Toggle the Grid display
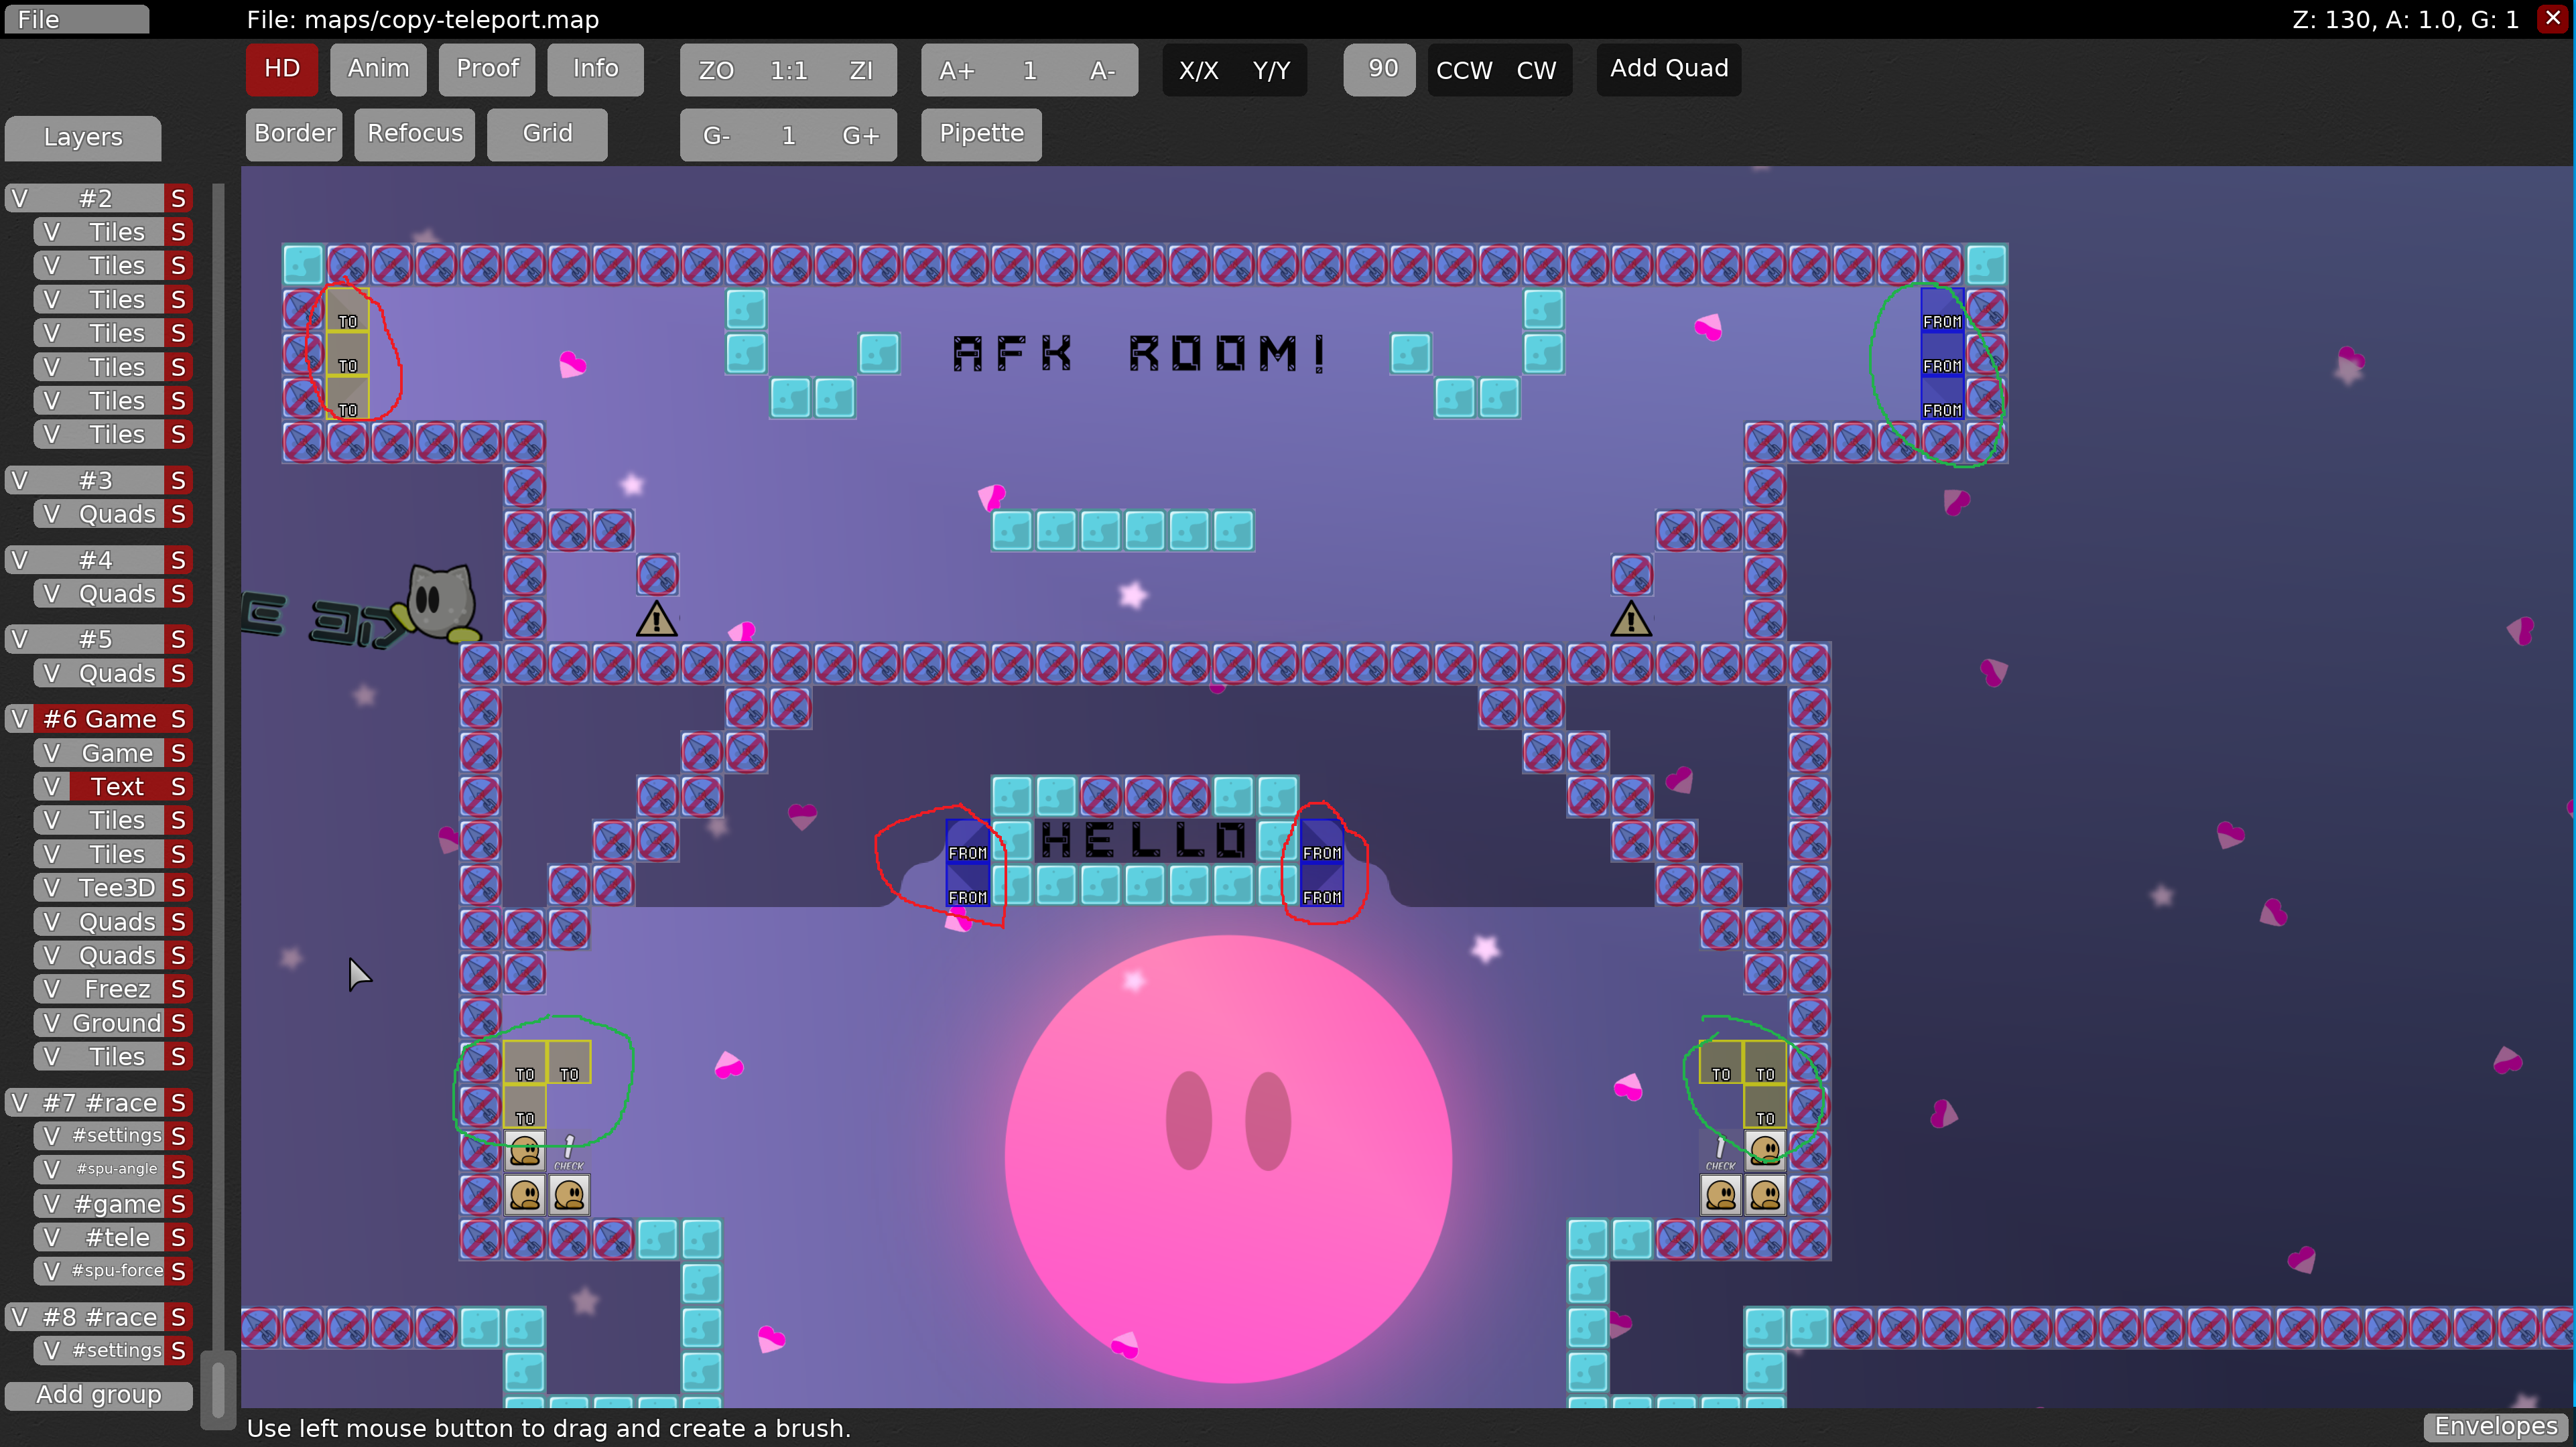Viewport: 2576px width, 1447px height. pos(547,133)
